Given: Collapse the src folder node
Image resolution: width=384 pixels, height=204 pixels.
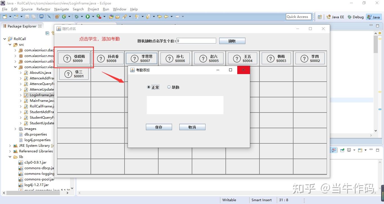Looking at the screenshot, I should coord(10,45).
